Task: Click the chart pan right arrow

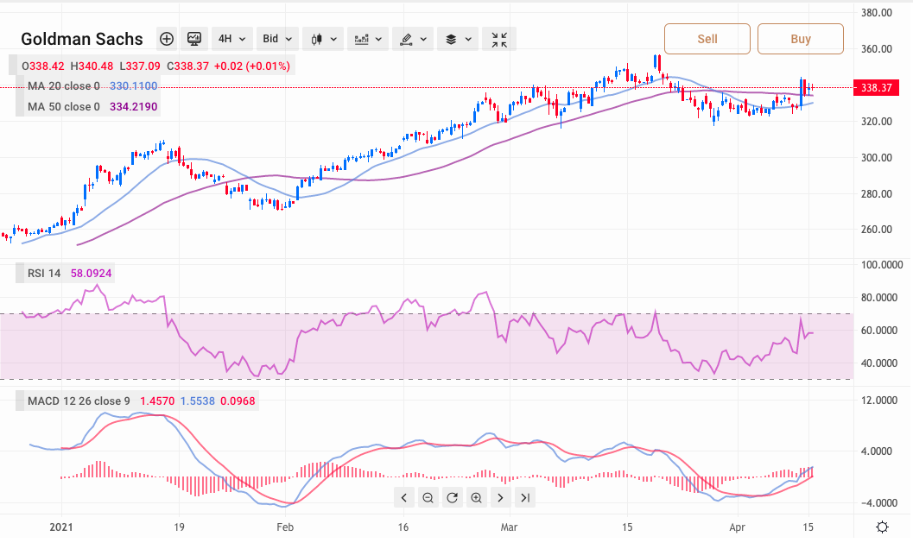Action: point(500,498)
